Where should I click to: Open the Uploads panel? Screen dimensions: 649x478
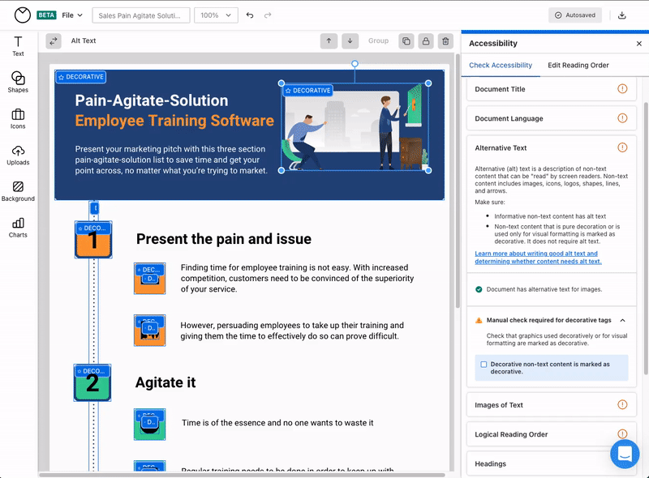(18, 155)
